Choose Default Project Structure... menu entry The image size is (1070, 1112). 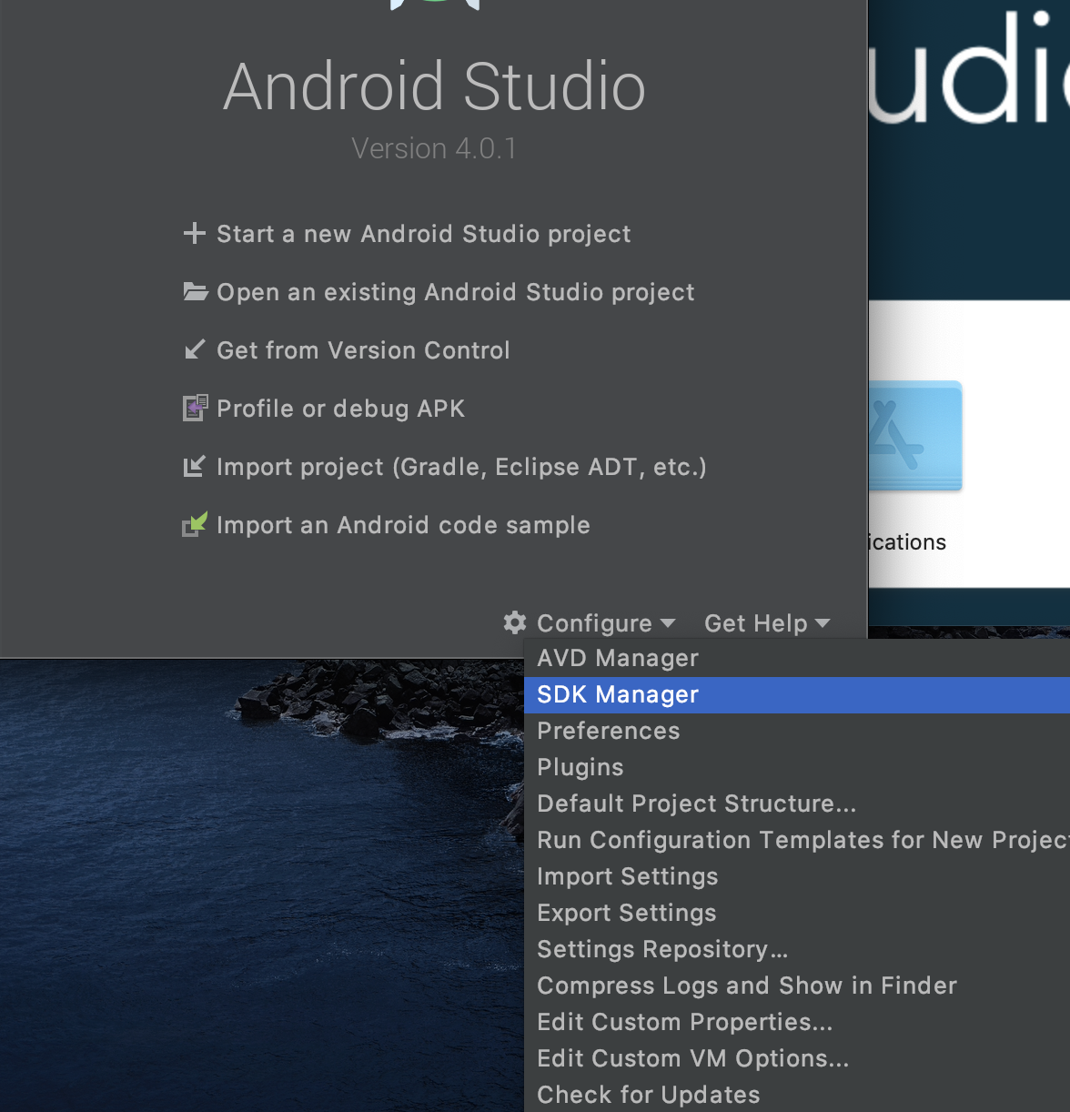coord(797,804)
